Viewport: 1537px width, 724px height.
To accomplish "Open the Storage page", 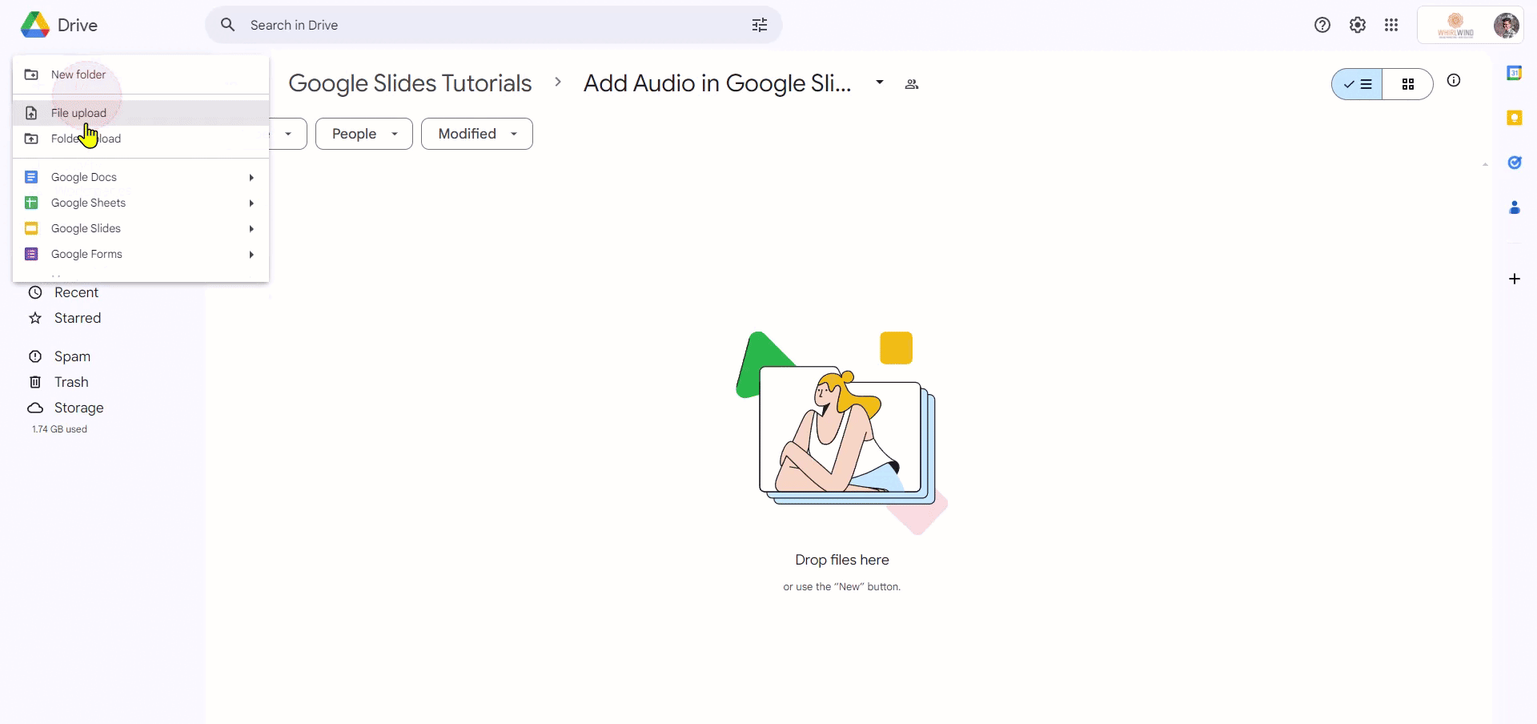I will 77,408.
